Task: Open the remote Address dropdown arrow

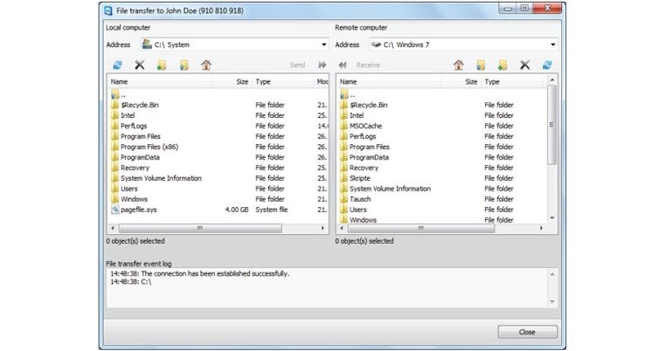Action: [553, 45]
